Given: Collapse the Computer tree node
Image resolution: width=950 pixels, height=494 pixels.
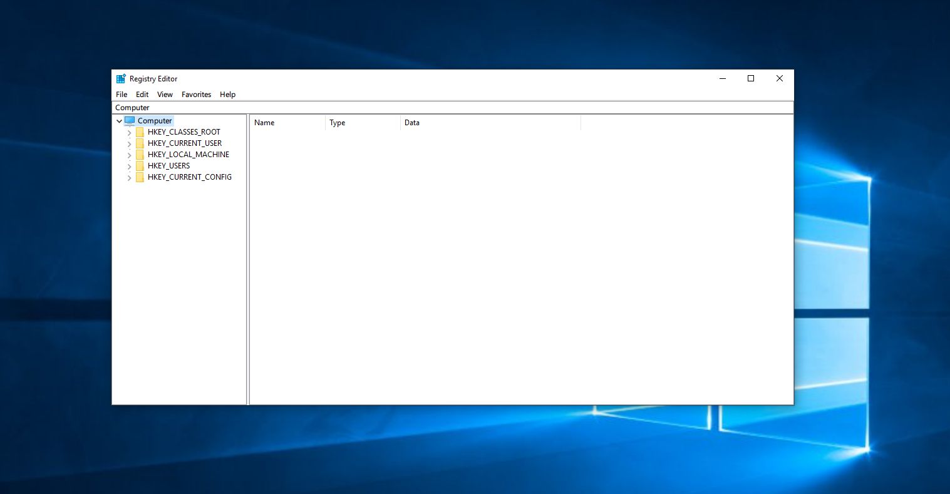Looking at the screenshot, I should click(119, 121).
